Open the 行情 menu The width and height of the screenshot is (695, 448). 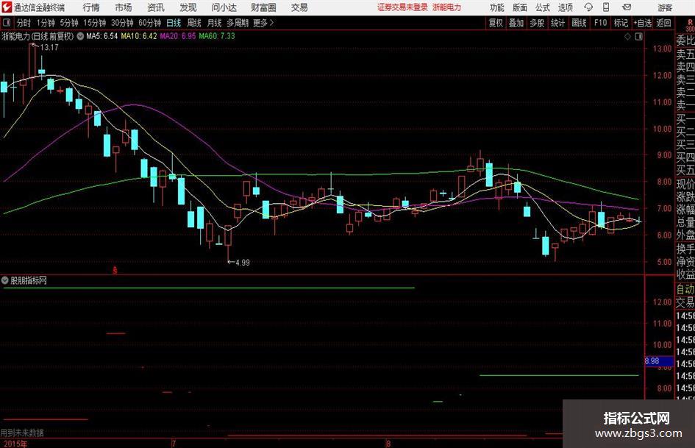coord(91,7)
